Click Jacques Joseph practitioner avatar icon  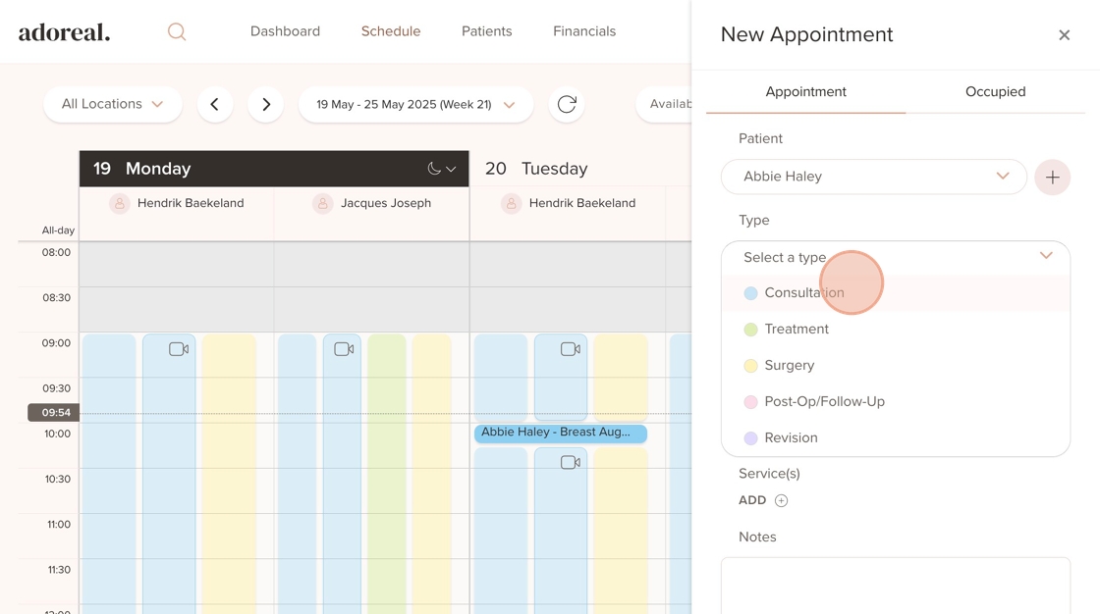323,203
